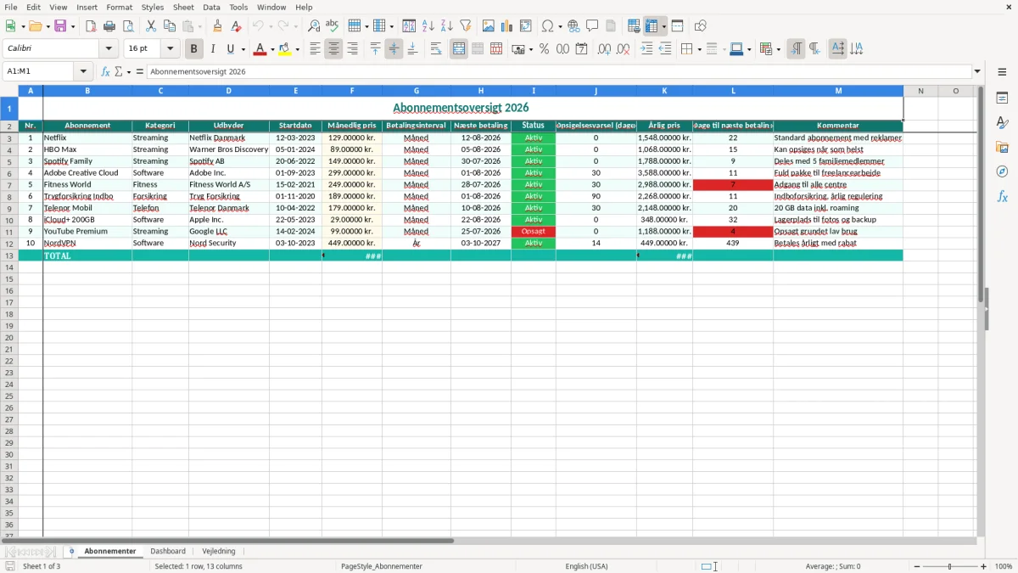Show draw functions shapes icon
Image resolution: width=1018 pixels, height=573 pixels.
701,26
